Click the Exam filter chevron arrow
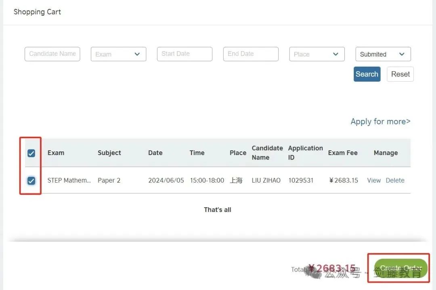Image resolution: width=436 pixels, height=290 pixels. point(137,54)
